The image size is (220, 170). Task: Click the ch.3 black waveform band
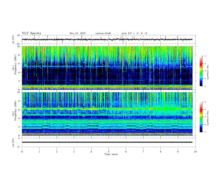[107, 142]
